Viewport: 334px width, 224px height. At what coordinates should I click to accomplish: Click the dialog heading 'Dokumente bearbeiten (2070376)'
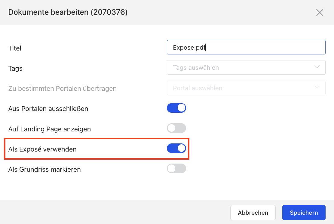[68, 12]
